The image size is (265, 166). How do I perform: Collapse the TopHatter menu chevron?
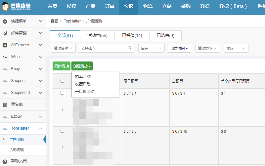41,129
